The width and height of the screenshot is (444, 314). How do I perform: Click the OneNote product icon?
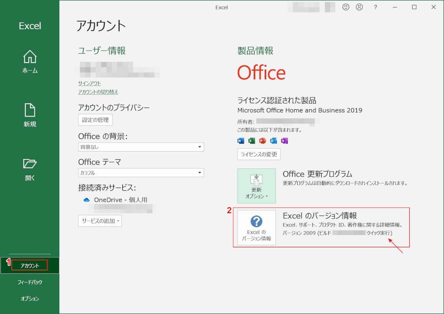point(284,141)
